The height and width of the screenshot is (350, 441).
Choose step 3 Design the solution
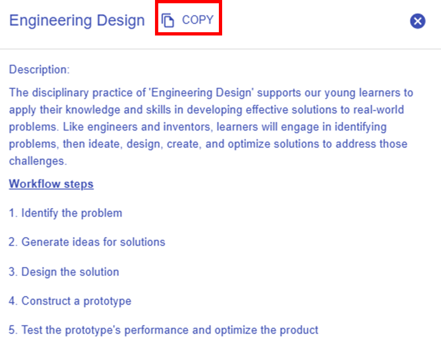(64, 272)
